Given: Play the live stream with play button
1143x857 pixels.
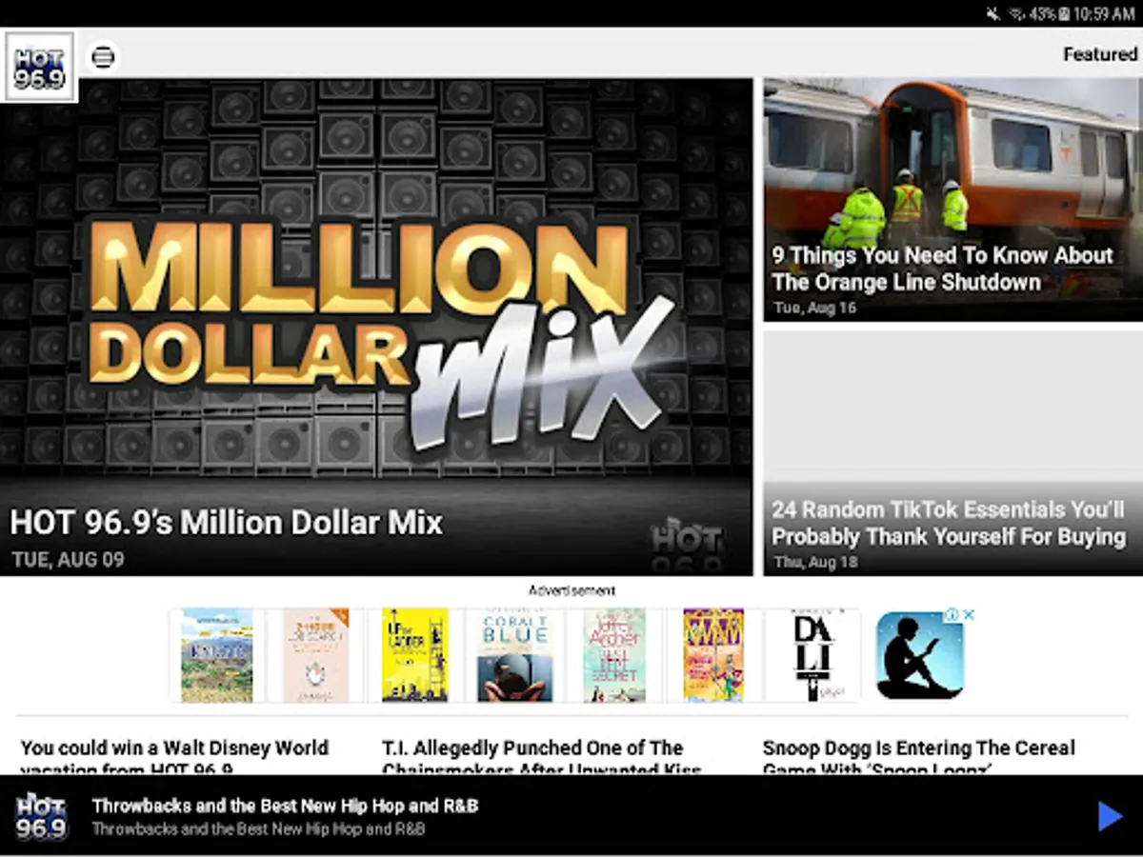Looking at the screenshot, I should (x=1110, y=816).
